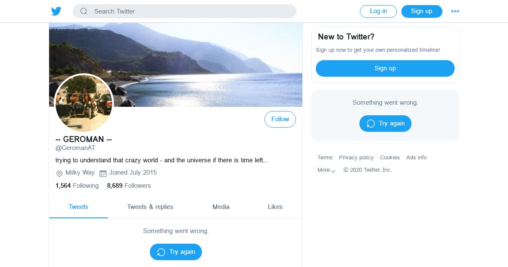Screen dimensions: 508x267
Task: Expand the More footer dropdown
Action: point(326,170)
